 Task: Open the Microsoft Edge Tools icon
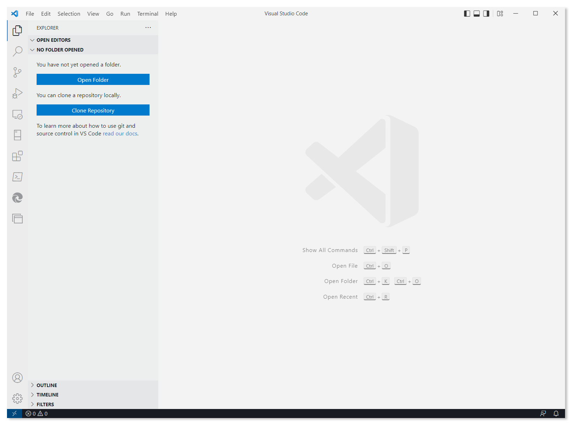17,198
